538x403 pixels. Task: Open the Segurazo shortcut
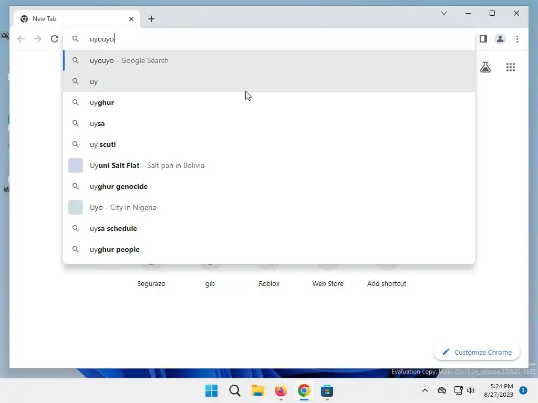(x=151, y=283)
